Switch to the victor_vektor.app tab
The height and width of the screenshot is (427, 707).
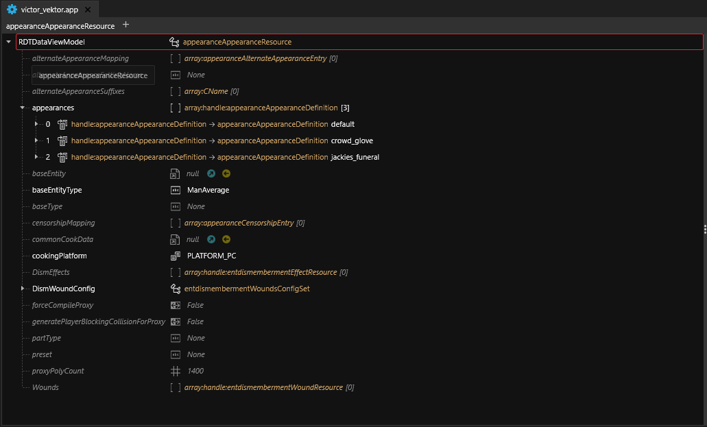(x=49, y=9)
